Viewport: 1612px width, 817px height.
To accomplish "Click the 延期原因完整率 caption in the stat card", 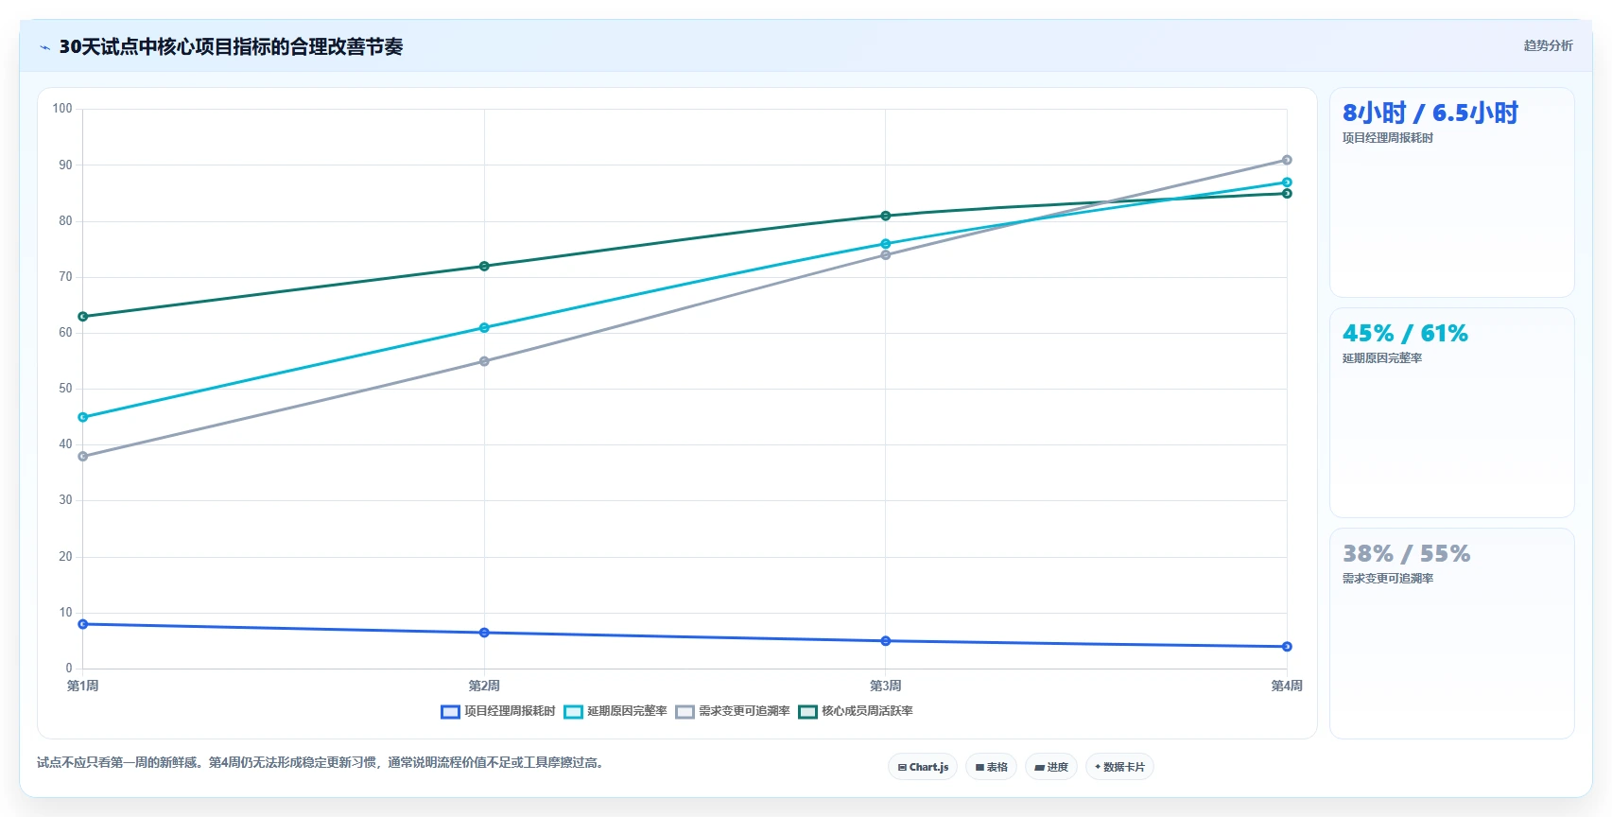I will pyautogui.click(x=1382, y=358).
